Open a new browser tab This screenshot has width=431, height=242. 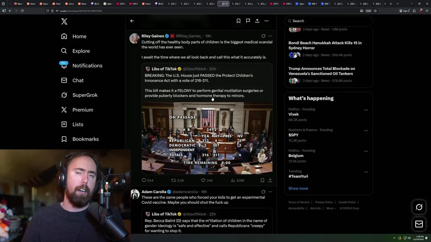click(391, 4)
